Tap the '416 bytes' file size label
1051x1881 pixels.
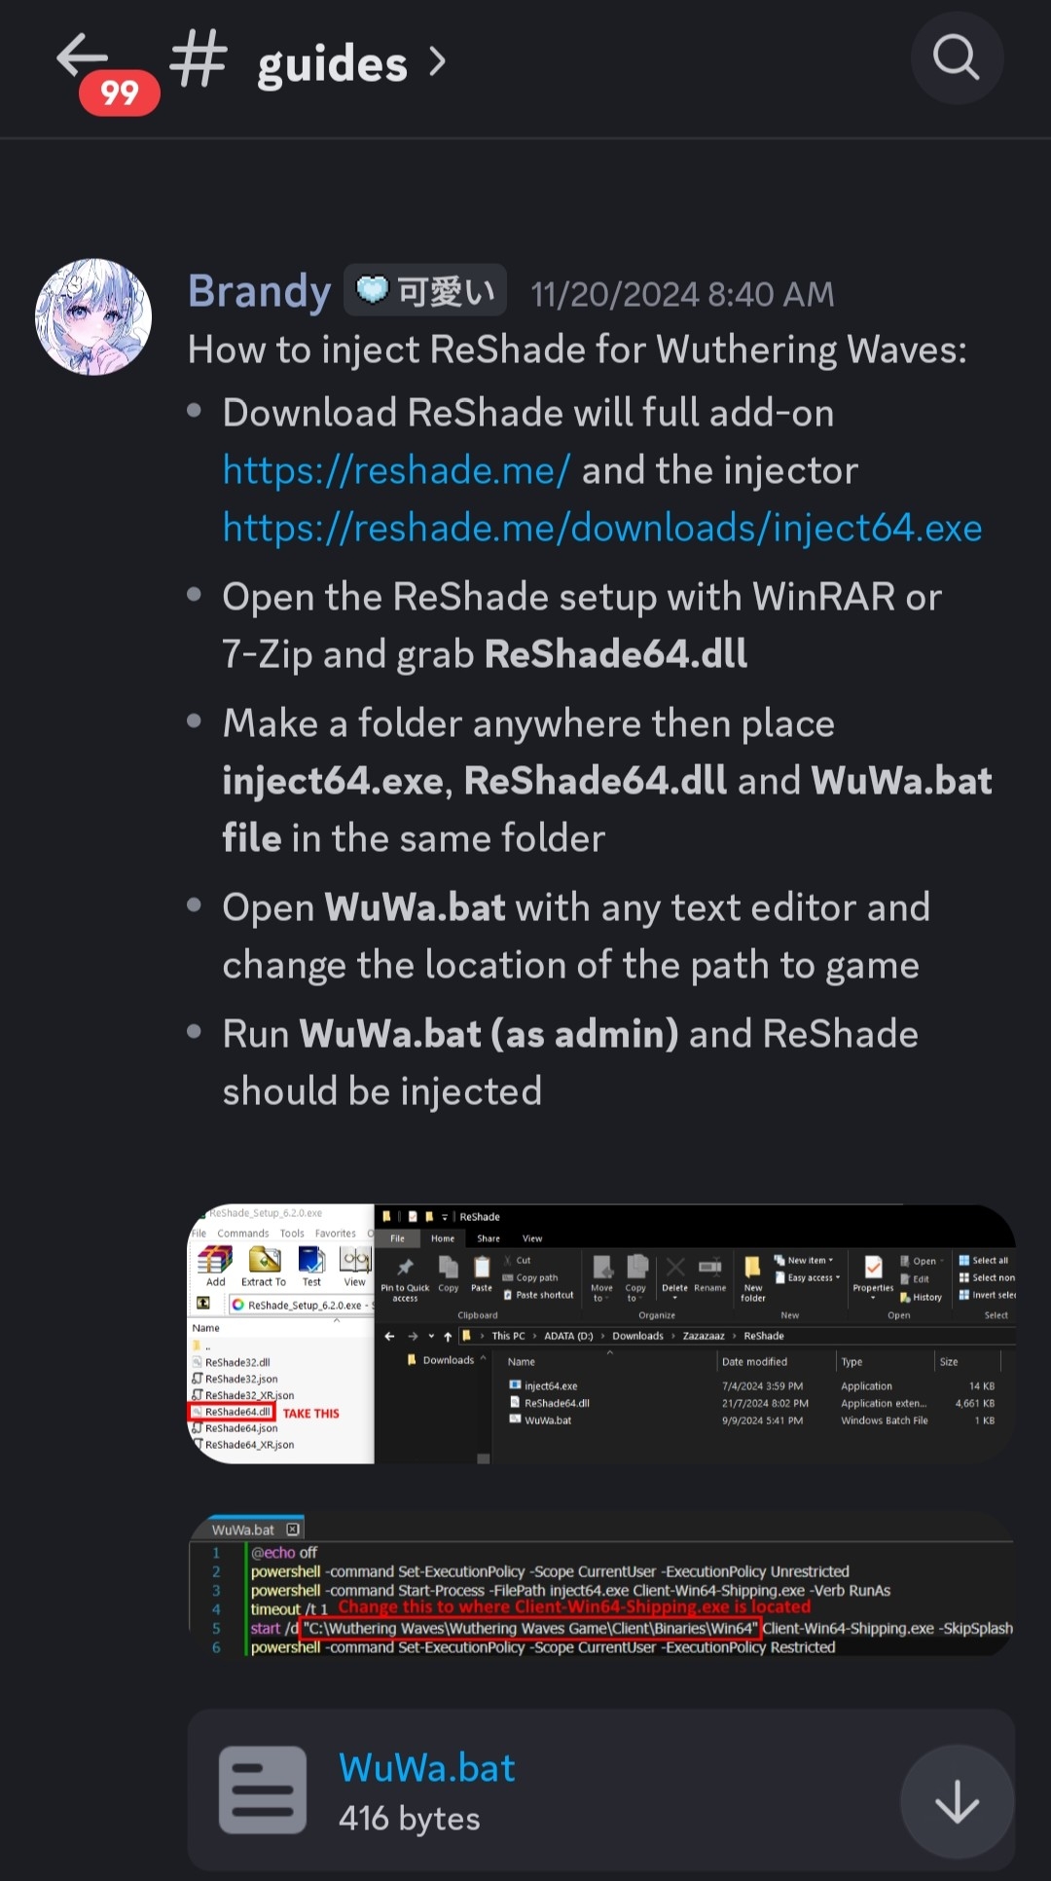410,1819
